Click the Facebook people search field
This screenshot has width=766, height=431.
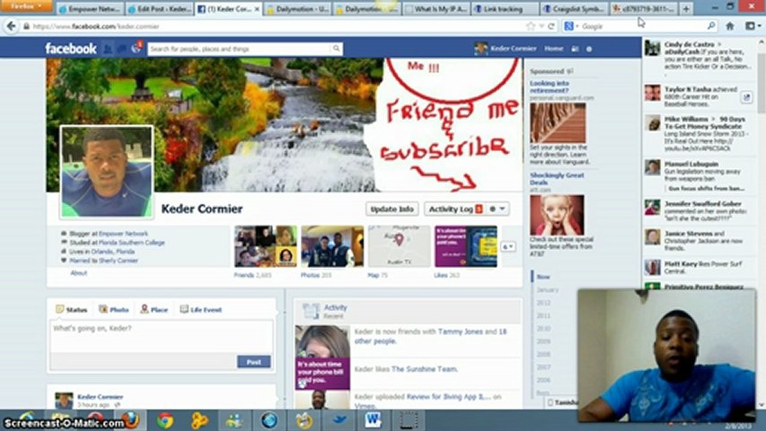[240, 48]
